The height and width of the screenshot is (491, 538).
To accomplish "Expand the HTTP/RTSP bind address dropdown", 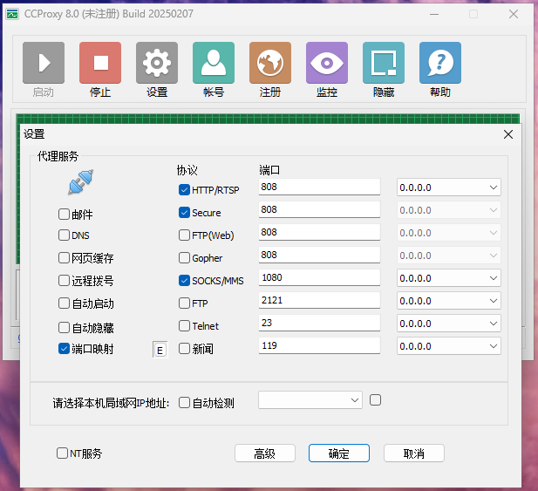I will pyautogui.click(x=449, y=188).
